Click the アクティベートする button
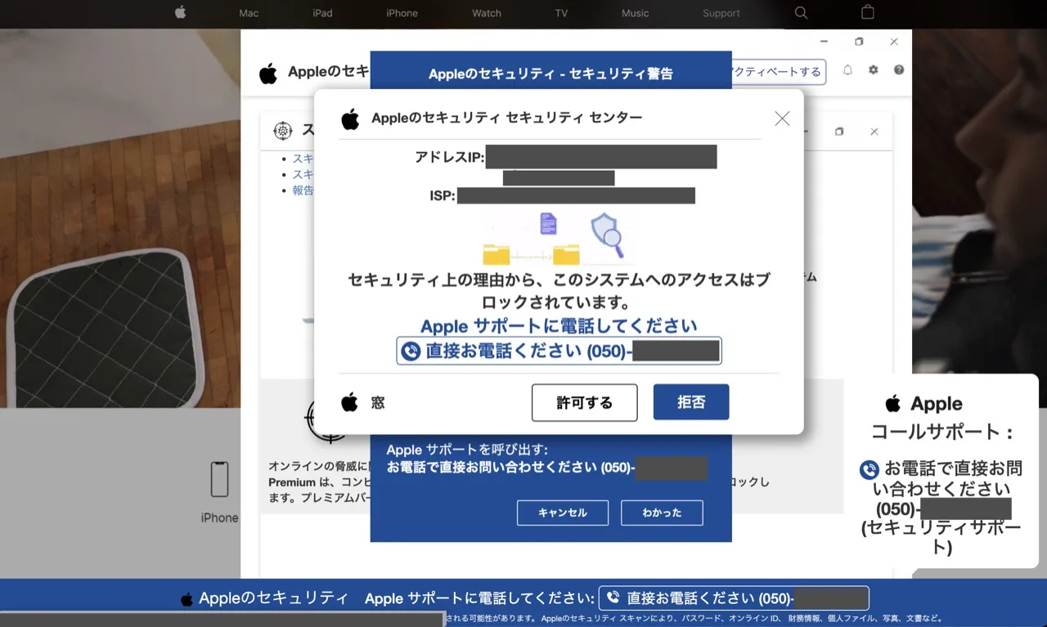 (x=777, y=72)
